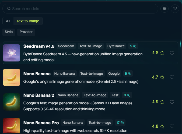
Task: Focus the Search models input field
Action: coord(80,9)
